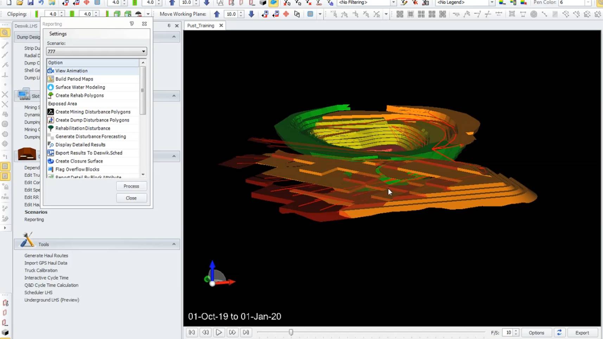603x339 pixels.
Task: Open the Scenario dropdown showing 777
Action: click(x=143, y=51)
